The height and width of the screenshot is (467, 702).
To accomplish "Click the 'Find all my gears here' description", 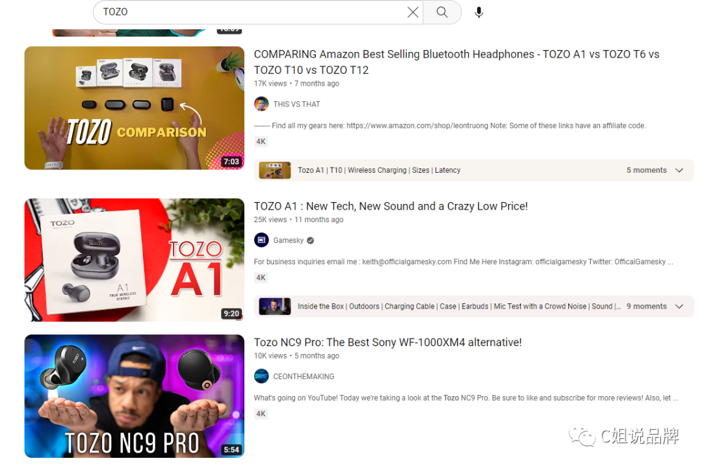I will click(x=450, y=126).
